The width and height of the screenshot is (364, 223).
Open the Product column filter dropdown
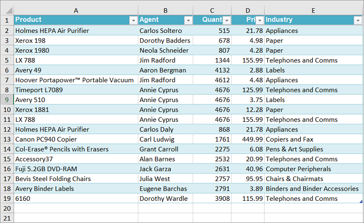[133, 21]
